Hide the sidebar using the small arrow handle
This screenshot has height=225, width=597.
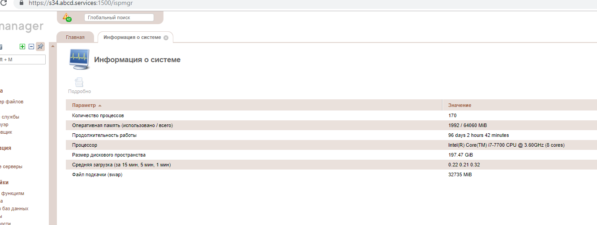point(53,46)
